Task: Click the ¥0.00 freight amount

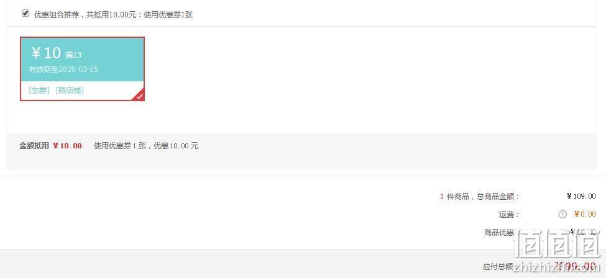Action: point(585,214)
